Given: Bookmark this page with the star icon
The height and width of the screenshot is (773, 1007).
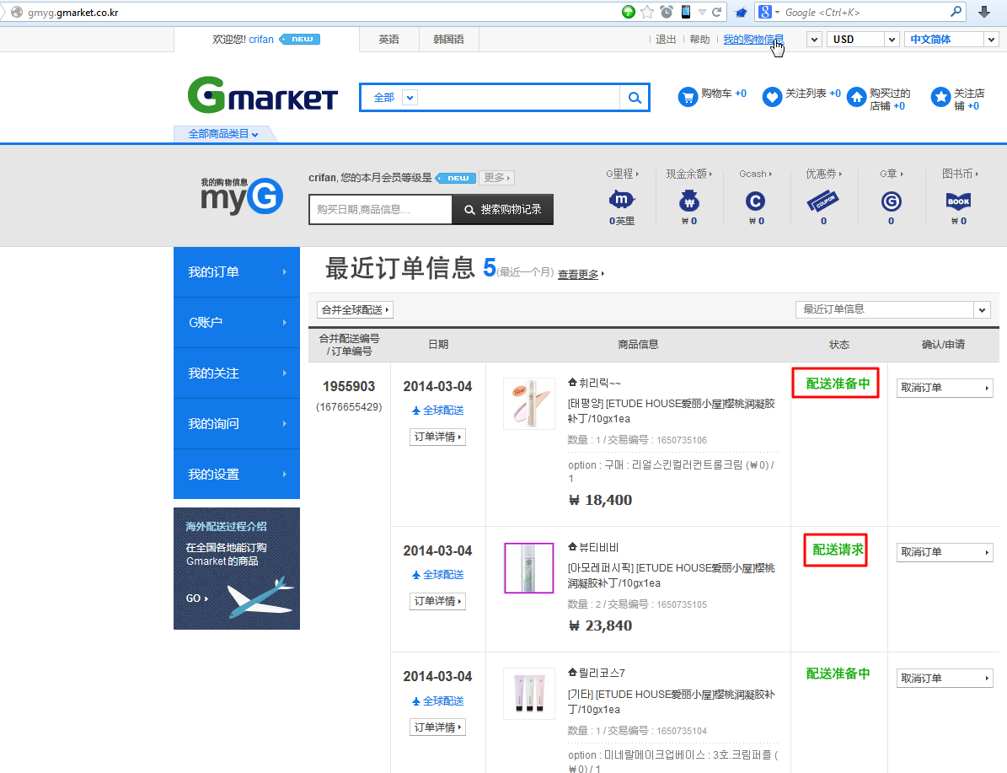Looking at the screenshot, I should (647, 12).
